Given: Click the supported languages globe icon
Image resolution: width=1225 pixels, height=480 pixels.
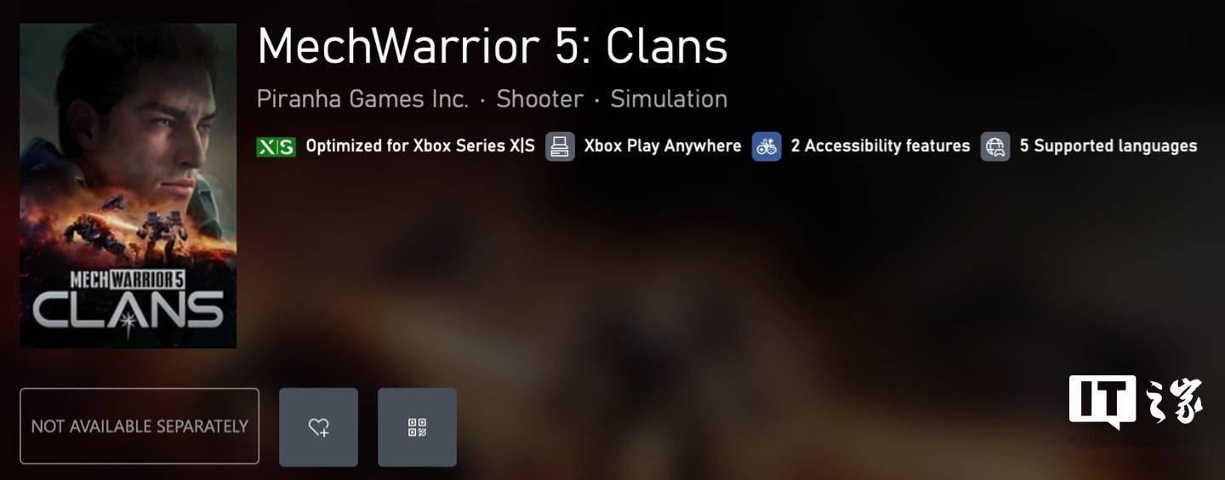Looking at the screenshot, I should point(995,146).
